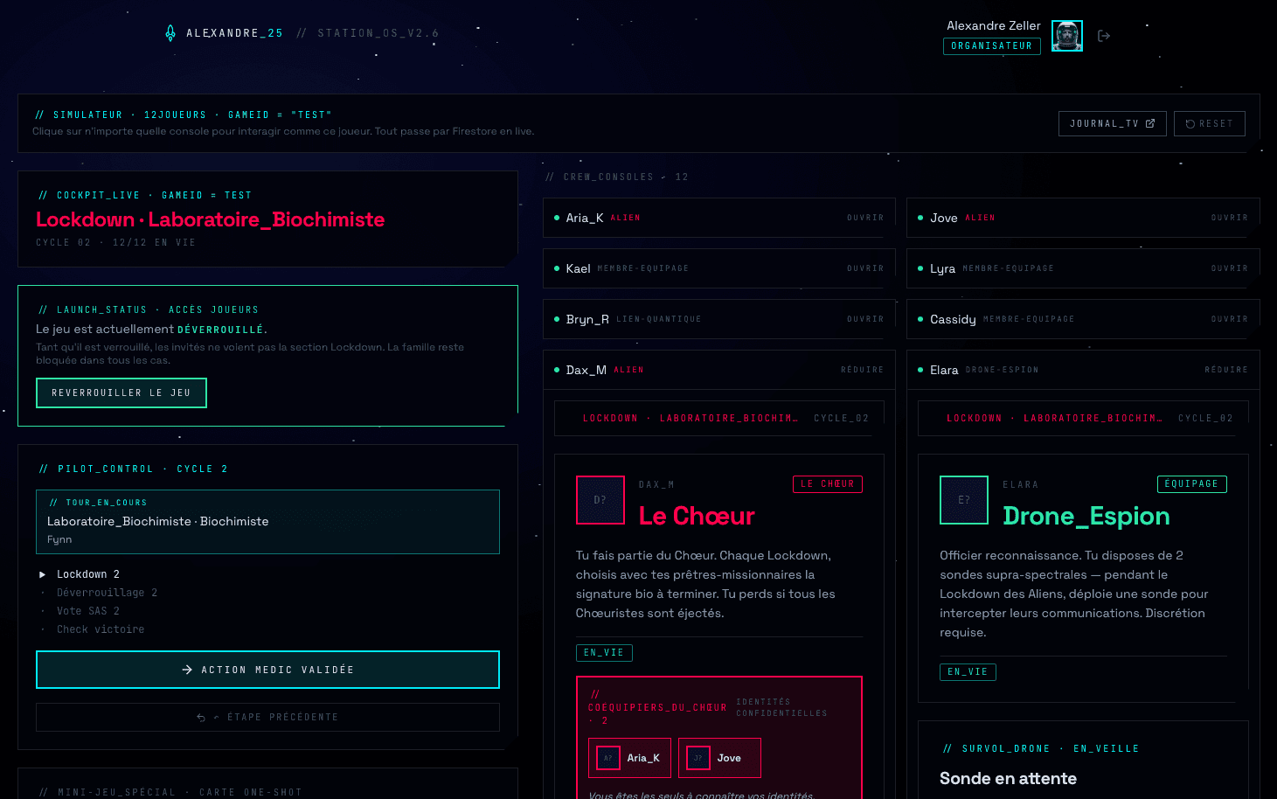Click LIEN-QUANTIQUE tag next to Bryn_R
Viewport: 1277px width, 799px height.
pos(659,319)
